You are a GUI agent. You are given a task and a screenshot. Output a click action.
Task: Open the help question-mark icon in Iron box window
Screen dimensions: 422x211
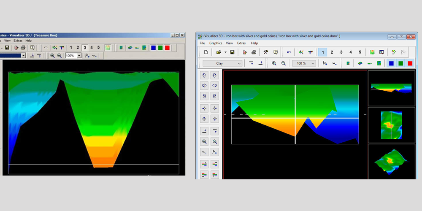tap(275, 52)
